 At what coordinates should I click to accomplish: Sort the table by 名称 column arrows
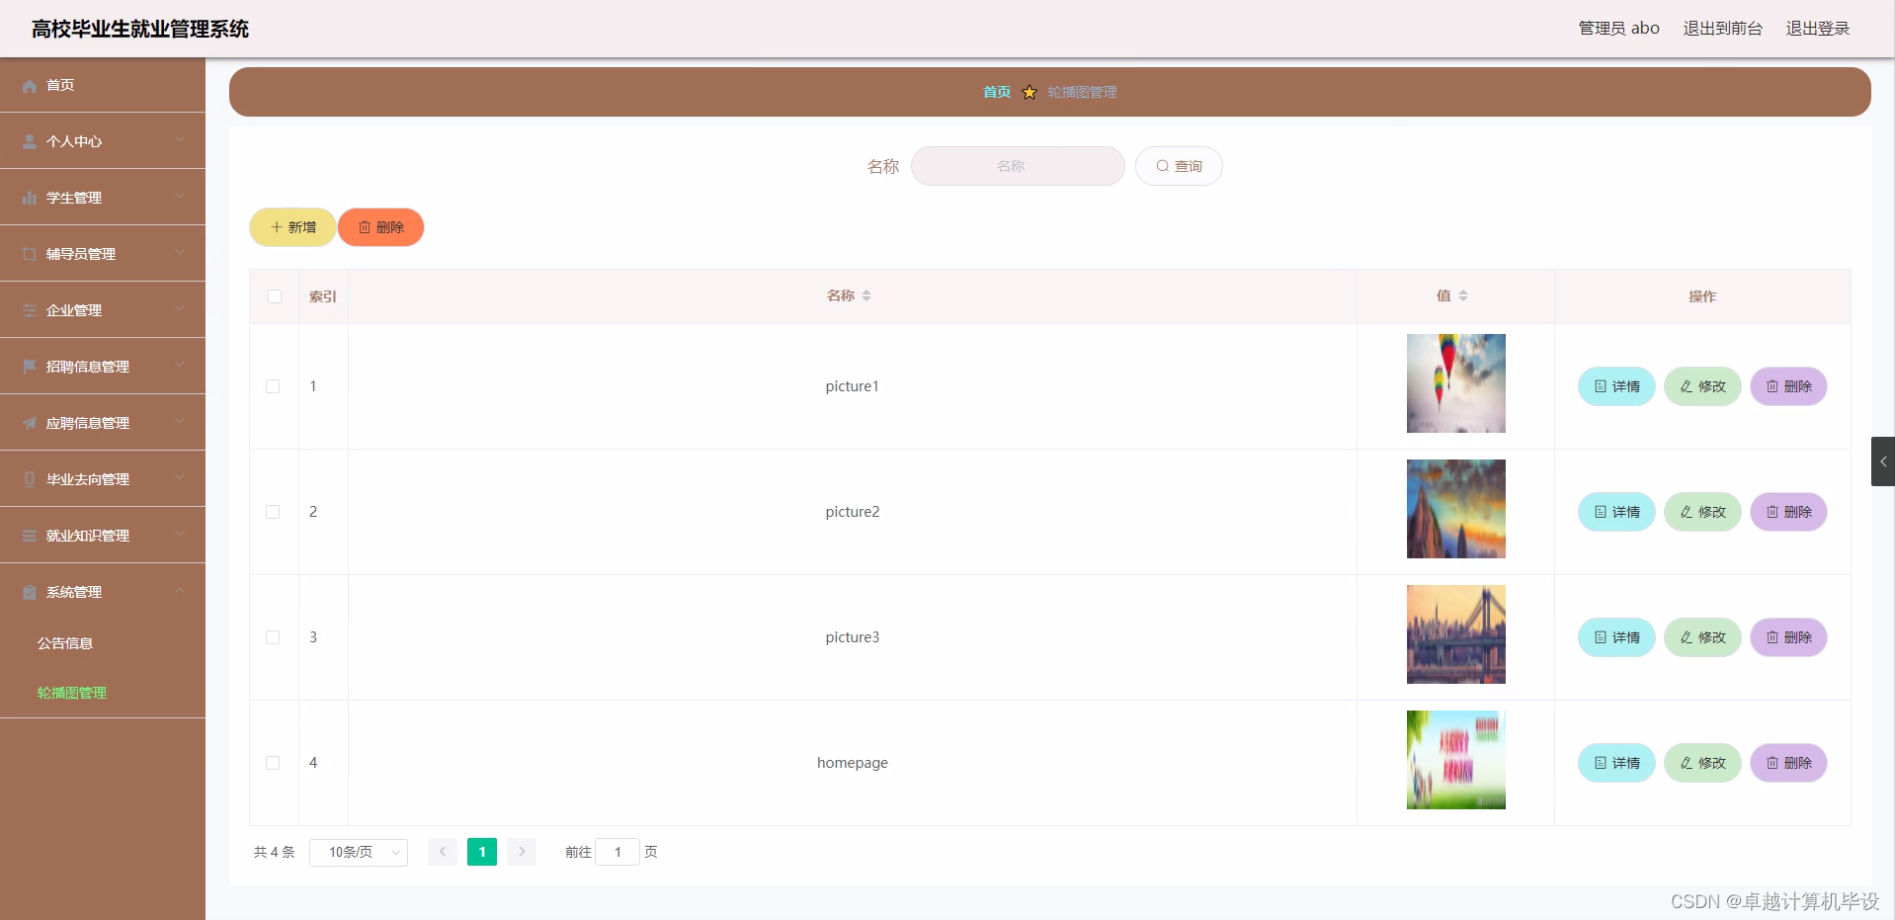pyautogui.click(x=866, y=294)
